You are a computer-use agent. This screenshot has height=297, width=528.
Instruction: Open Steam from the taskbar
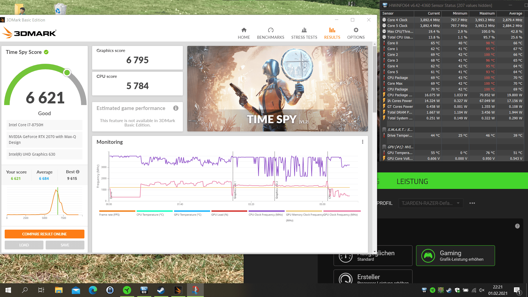pos(161,290)
